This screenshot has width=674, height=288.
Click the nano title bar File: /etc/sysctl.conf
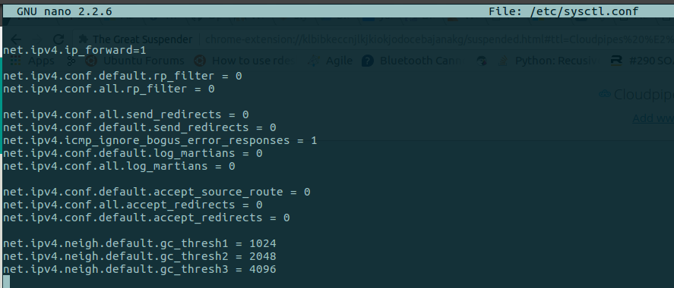564,11
